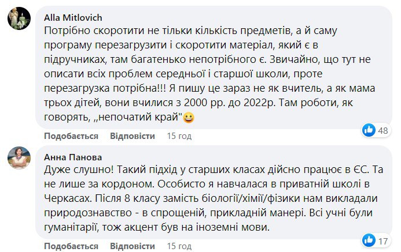Click Анна Панова's profile avatar
Viewport: 401px width, 252px height.
[x=19, y=157]
